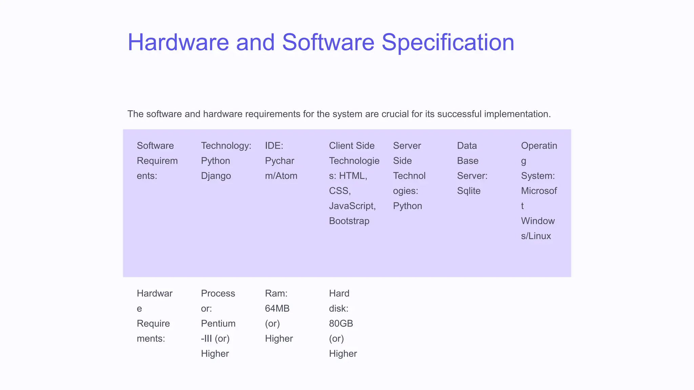
Task: Click the word Bootstrap in the table
Action: pyautogui.click(x=349, y=221)
